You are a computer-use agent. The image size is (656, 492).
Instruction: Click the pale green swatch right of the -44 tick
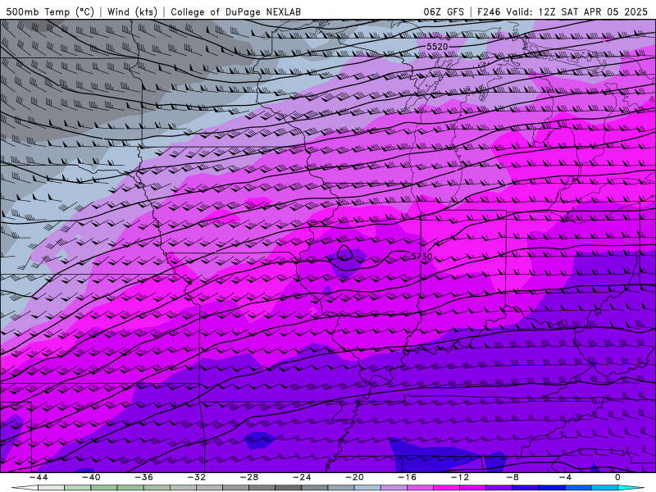tap(51, 488)
